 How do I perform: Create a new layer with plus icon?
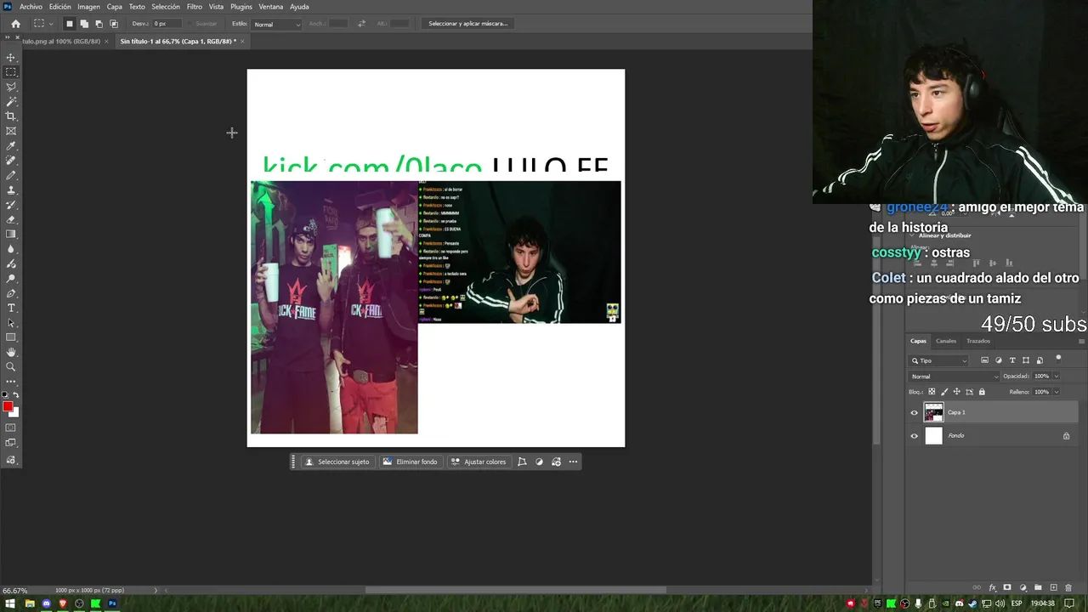(x=1053, y=587)
